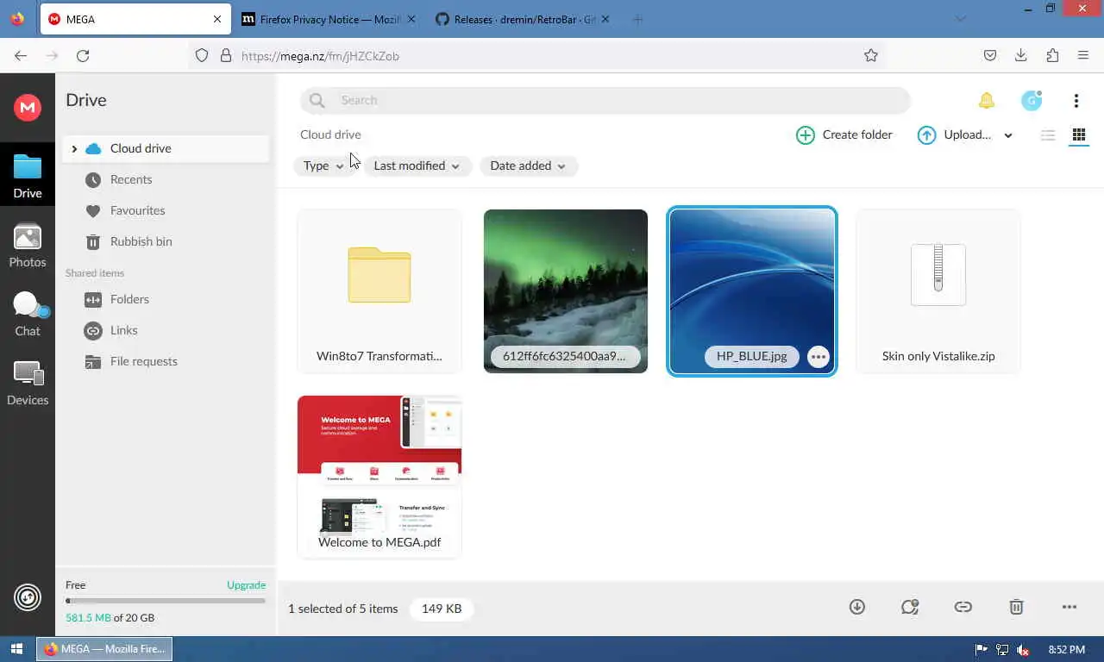Open the three-dot main menu in header
Screen dimensions: 1104x662
click(x=1076, y=101)
